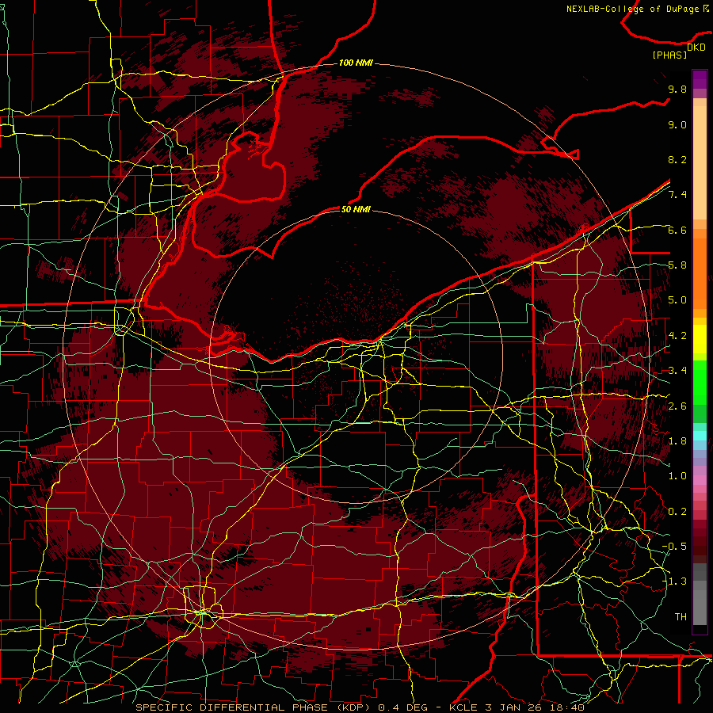Click the 5.0 scale value
The height and width of the screenshot is (713, 713).
click(x=677, y=300)
